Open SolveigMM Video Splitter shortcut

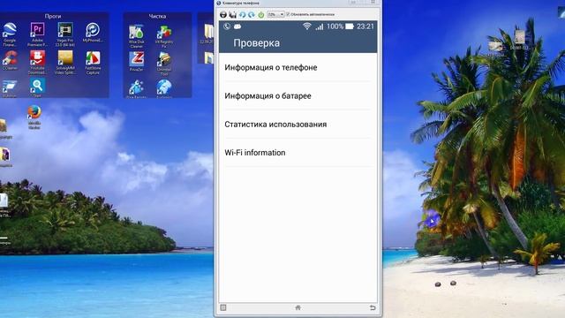click(x=65, y=63)
